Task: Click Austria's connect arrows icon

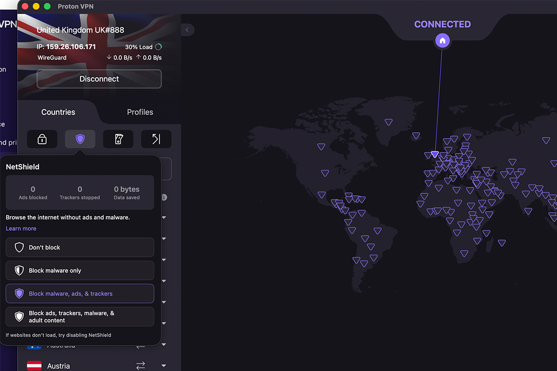Action: click(141, 365)
